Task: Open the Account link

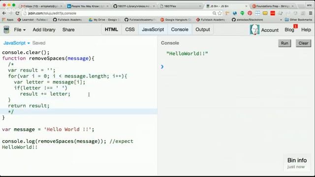Action: click(x=270, y=30)
